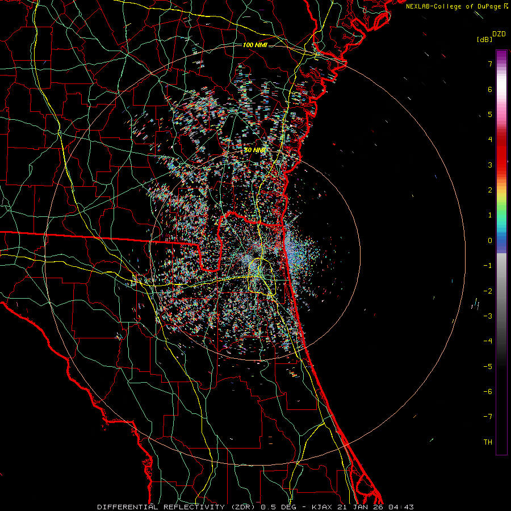Select the 3 tick label on the scale
The image size is (511, 511).
(490, 165)
